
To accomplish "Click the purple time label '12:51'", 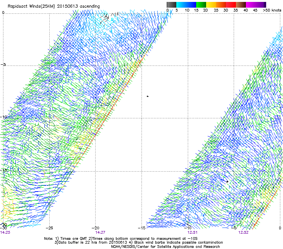I will 192,233.
